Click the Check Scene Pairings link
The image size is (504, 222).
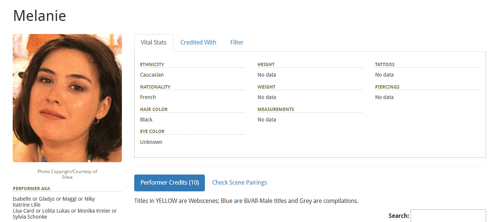pos(239,182)
